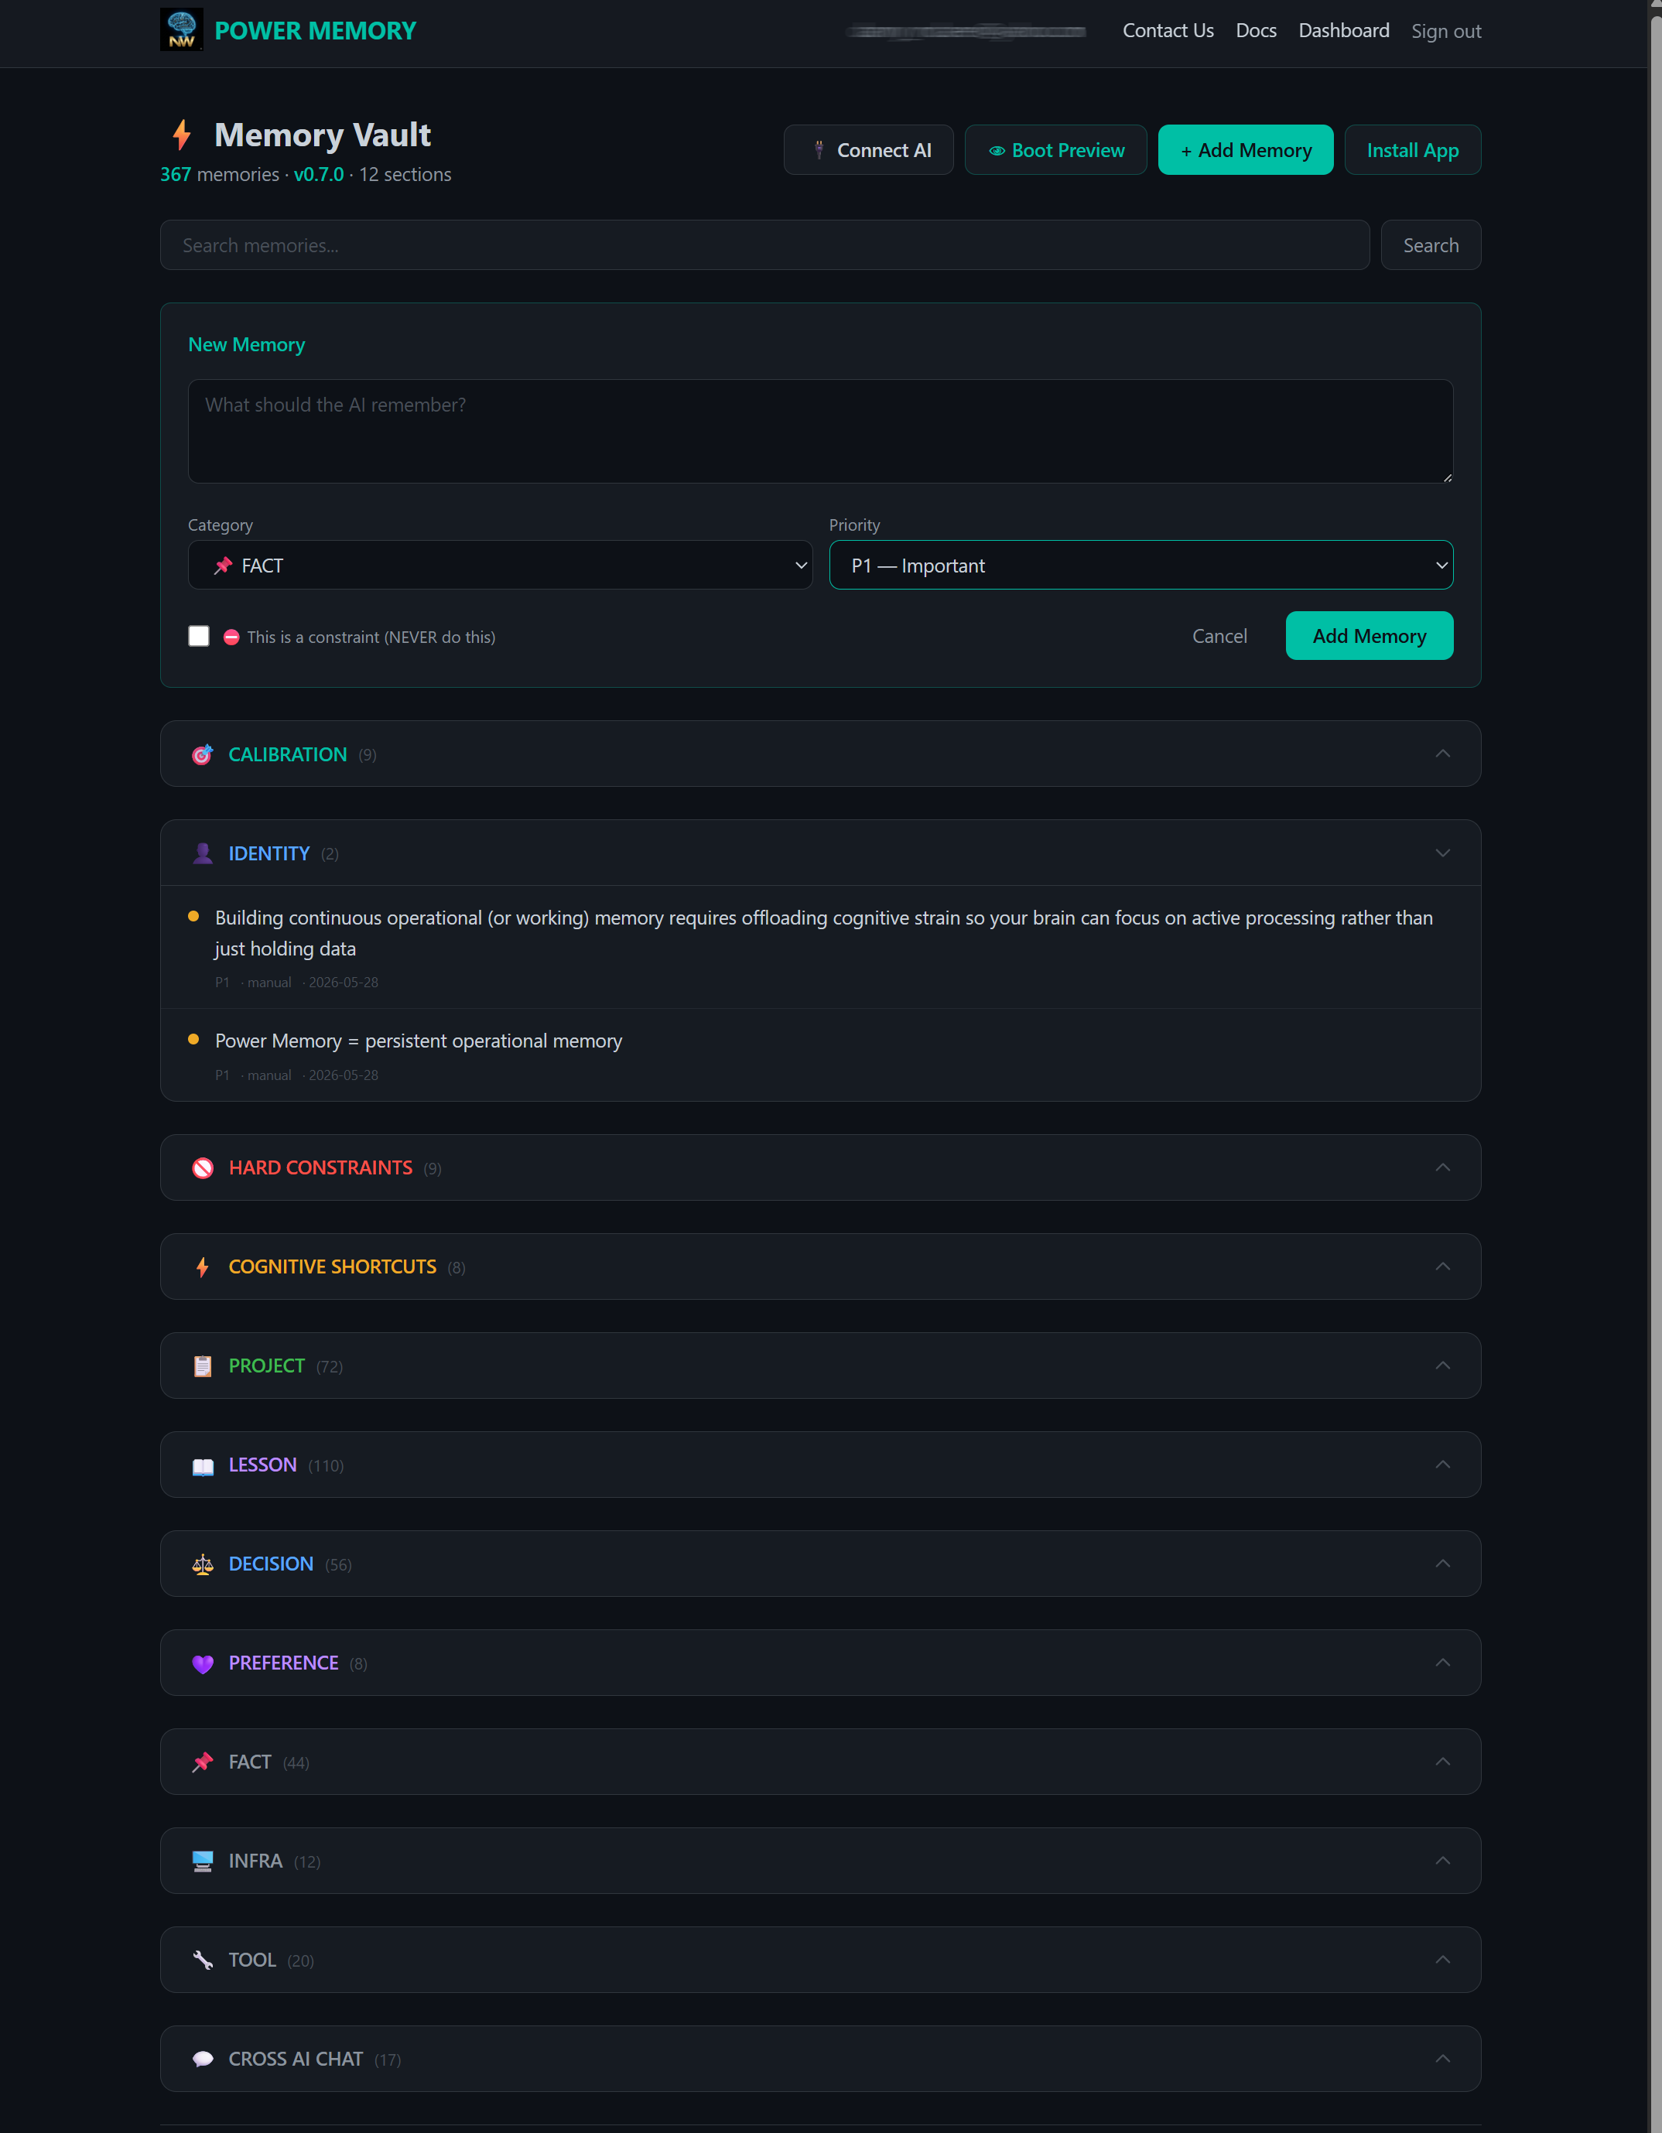Viewport: 1662px width, 2133px height.
Task: Focus the Search memories input field
Action: coord(764,246)
